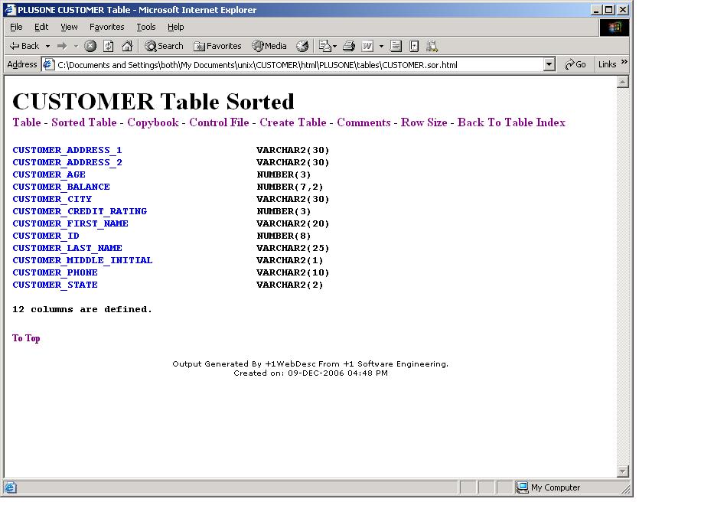Click the CUSTOMER_LAST_NAME column link
Screen dimensions: 714x528
coord(67,249)
